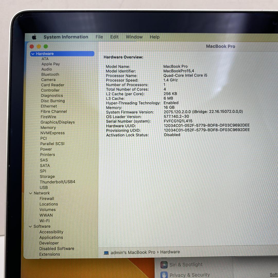Viewport: 278px width, 278px height.
Task: Click the MacBookPro15,4 model identifier value
Action: pos(179,71)
